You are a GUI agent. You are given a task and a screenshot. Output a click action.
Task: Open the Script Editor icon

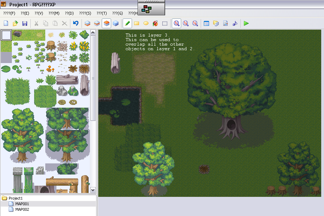(225, 23)
